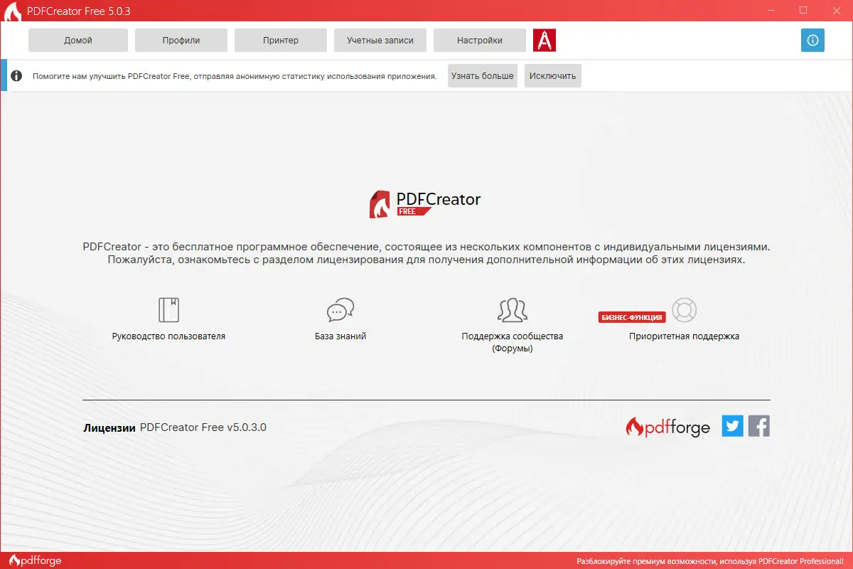This screenshot has width=853, height=569.
Task: Click the blue info button
Action: click(812, 40)
